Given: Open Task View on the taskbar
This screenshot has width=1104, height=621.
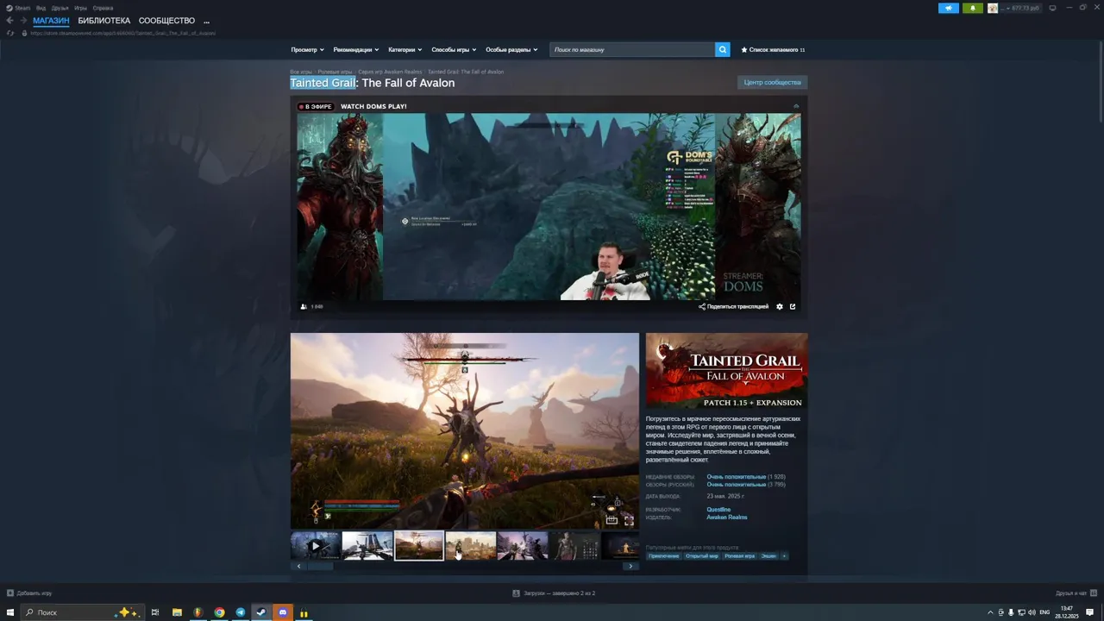Looking at the screenshot, I should click(155, 612).
